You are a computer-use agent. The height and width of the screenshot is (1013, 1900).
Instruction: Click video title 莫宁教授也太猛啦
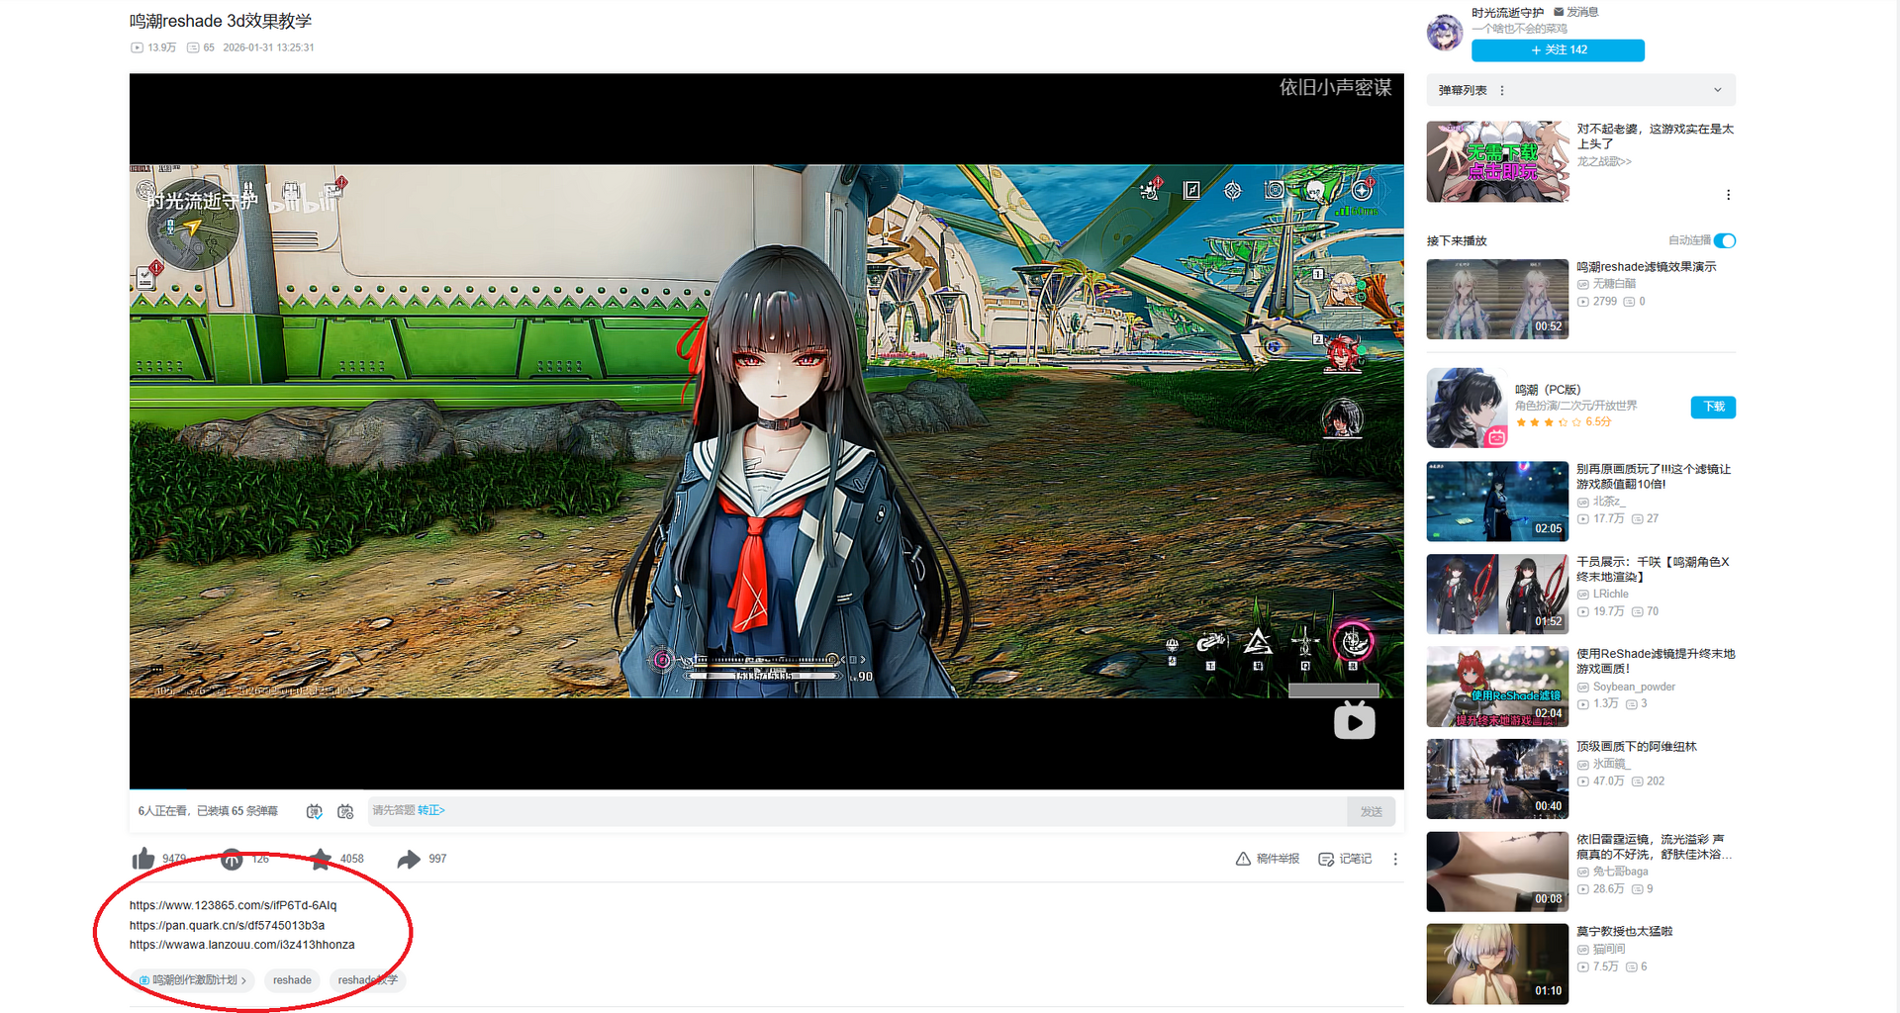1625,932
